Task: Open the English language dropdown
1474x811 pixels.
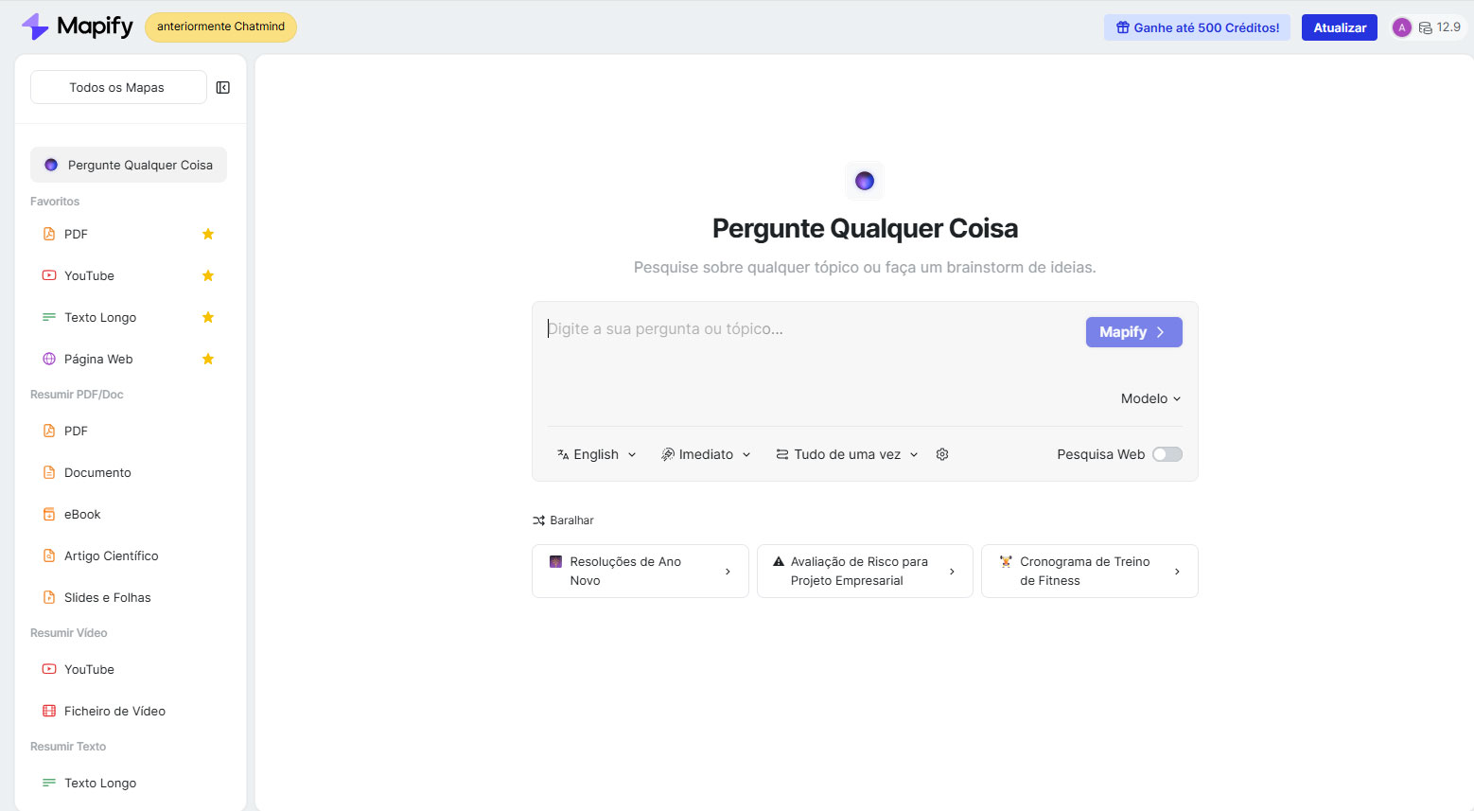Action: pos(597,454)
